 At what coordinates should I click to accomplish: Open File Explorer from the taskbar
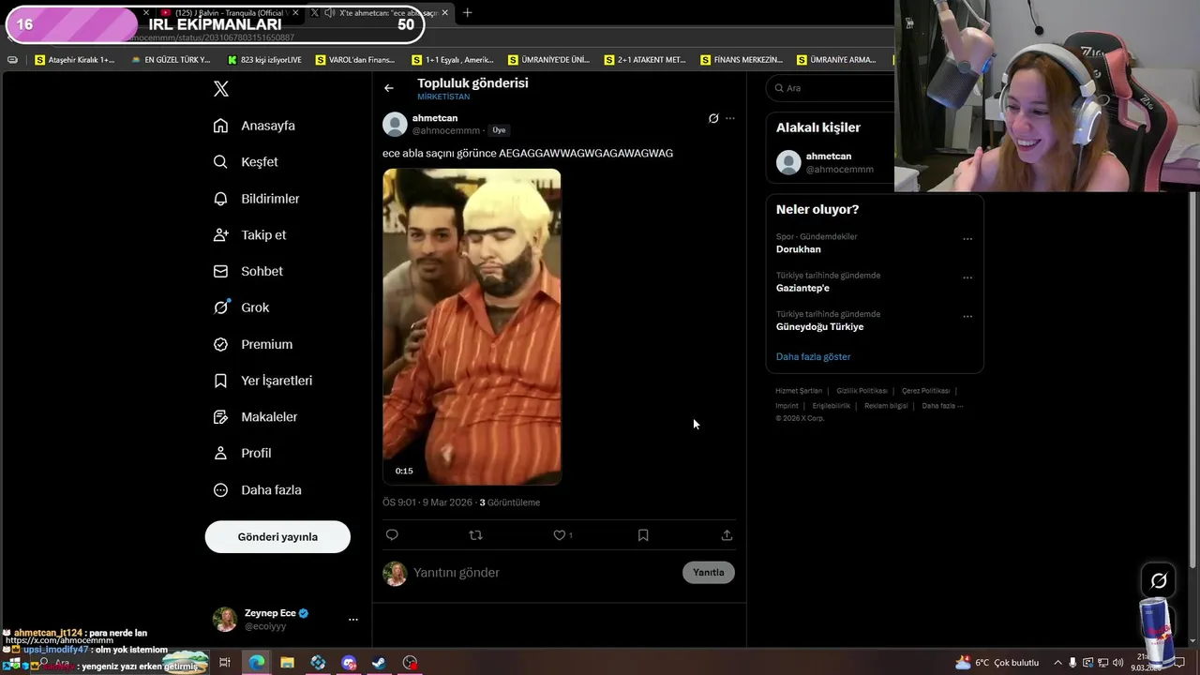287,663
